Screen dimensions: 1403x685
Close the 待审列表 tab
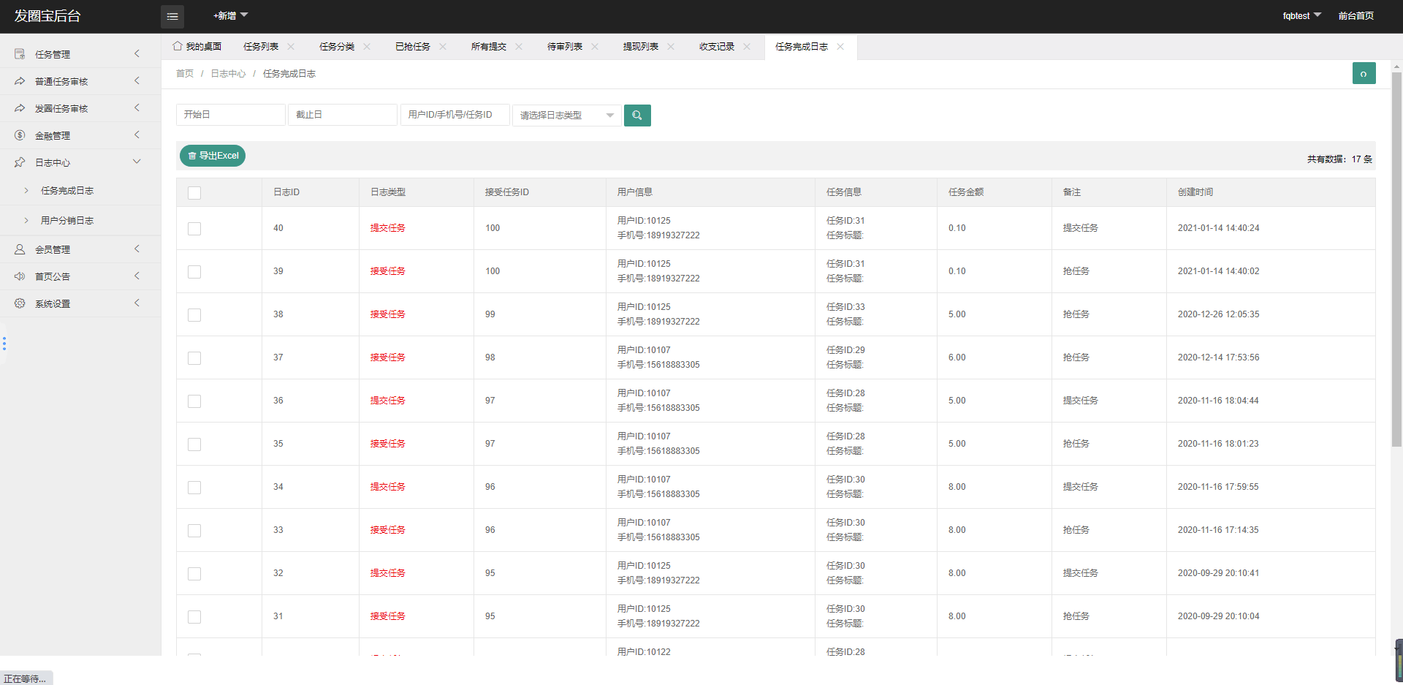click(x=595, y=47)
